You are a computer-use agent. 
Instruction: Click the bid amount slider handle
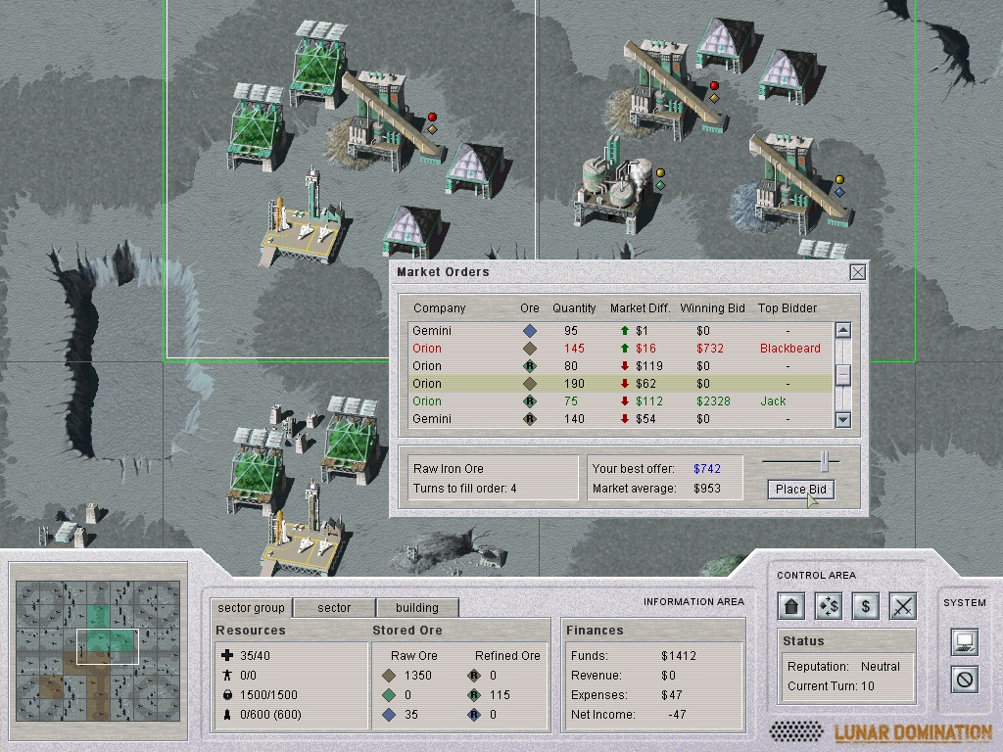click(826, 460)
